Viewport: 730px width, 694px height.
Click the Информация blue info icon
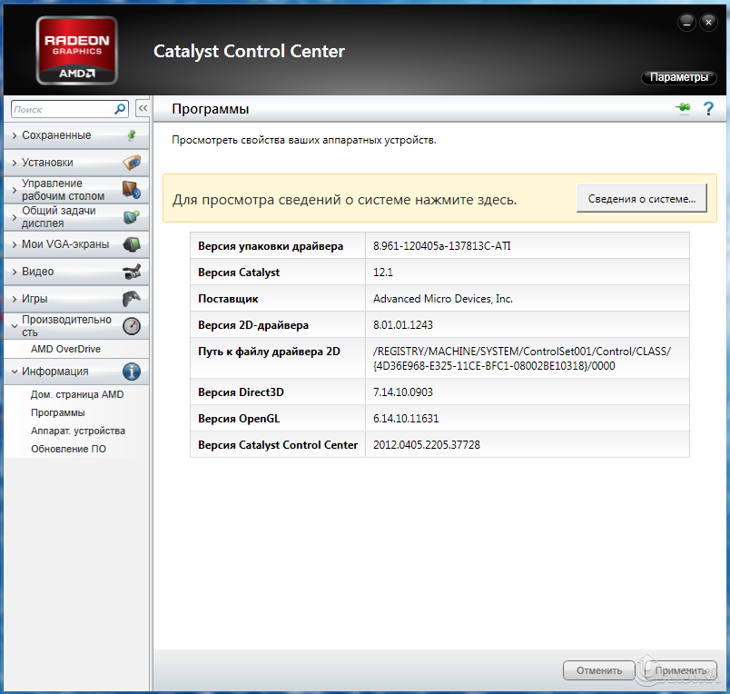point(132,372)
